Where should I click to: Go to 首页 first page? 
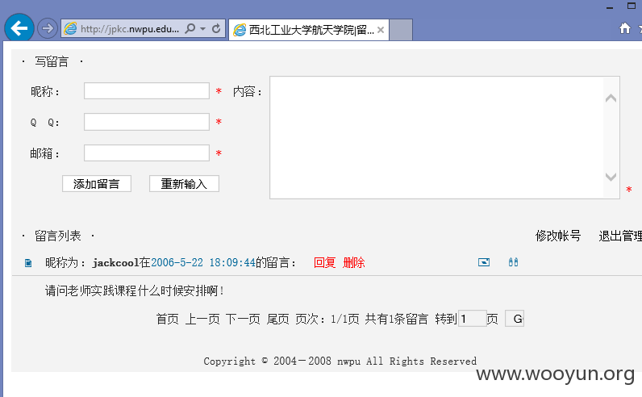click(168, 319)
